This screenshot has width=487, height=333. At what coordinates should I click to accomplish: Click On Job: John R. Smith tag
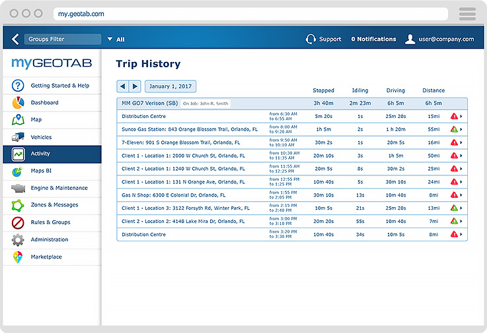click(x=206, y=104)
